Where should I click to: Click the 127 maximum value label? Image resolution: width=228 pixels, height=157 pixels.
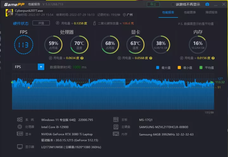[x=220, y=78]
